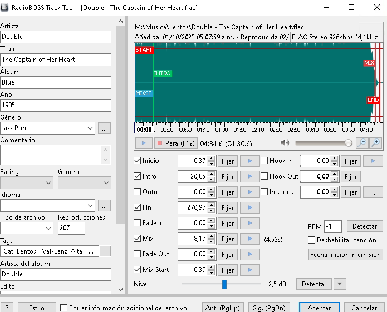Zoom in the waveform with the magnifier

tap(376, 143)
